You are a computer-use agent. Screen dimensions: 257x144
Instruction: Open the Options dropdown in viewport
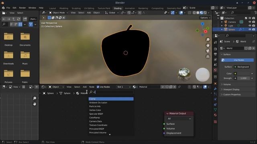point(205,18)
